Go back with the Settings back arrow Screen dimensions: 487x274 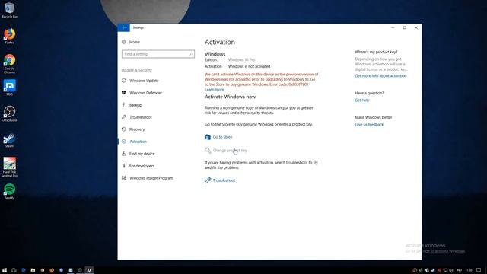[x=123, y=27]
